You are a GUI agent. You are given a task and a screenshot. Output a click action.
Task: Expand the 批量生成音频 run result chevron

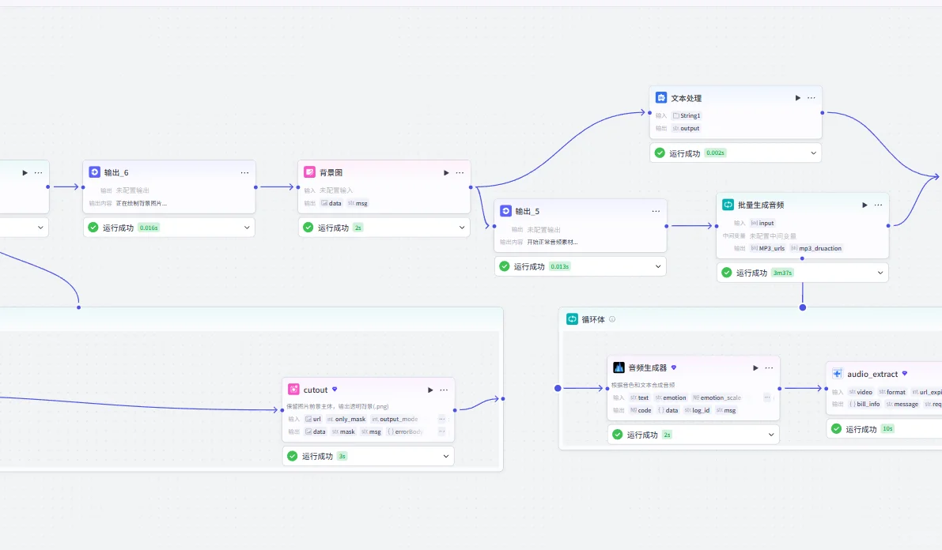click(x=880, y=273)
